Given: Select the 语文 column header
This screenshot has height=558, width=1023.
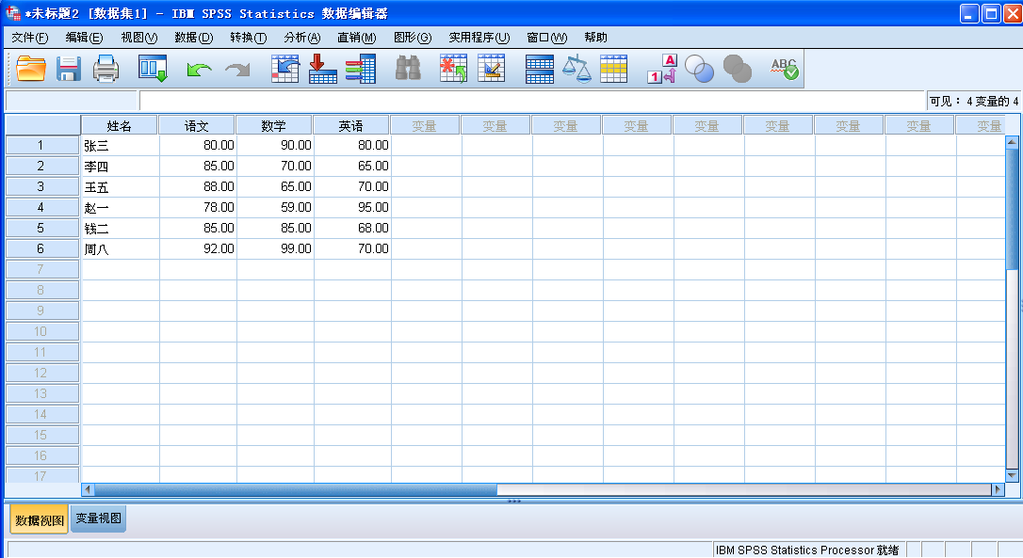Looking at the screenshot, I should click(x=196, y=126).
